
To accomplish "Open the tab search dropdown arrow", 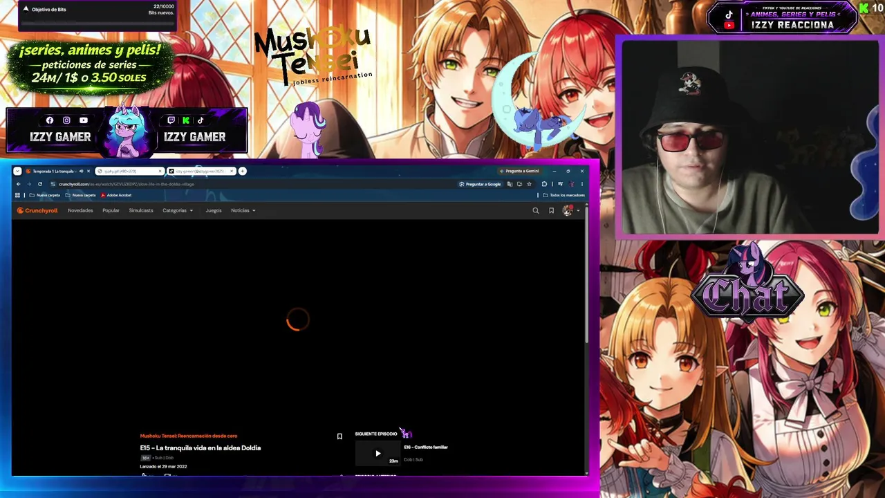I will point(19,171).
